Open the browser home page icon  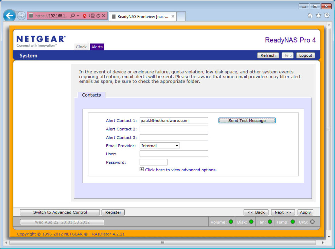310,15
